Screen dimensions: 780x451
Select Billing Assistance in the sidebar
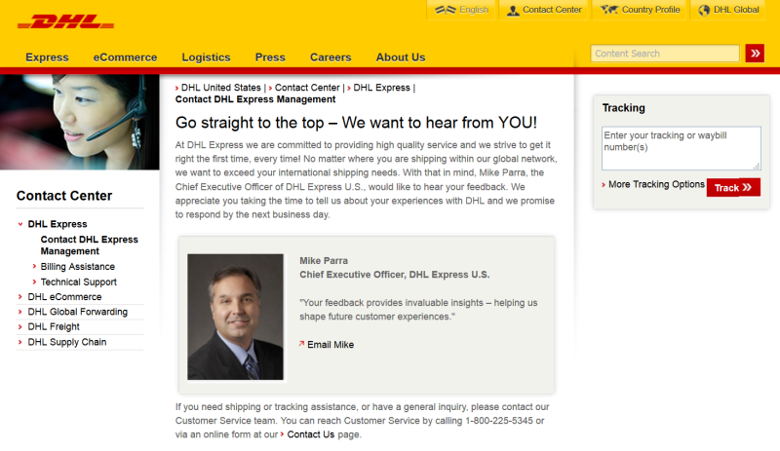77,267
